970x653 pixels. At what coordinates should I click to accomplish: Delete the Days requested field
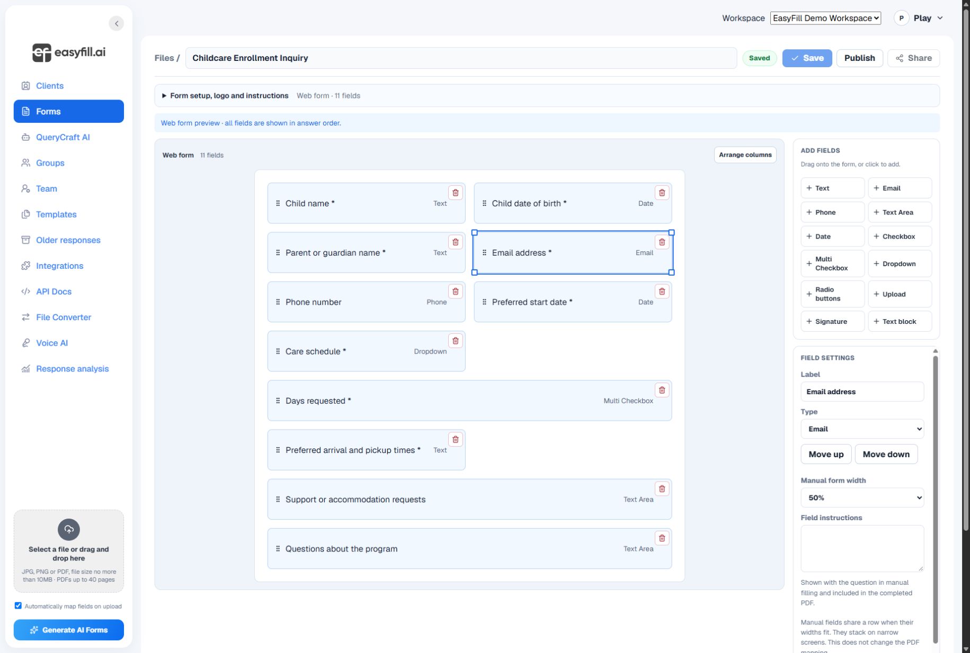pyautogui.click(x=662, y=390)
